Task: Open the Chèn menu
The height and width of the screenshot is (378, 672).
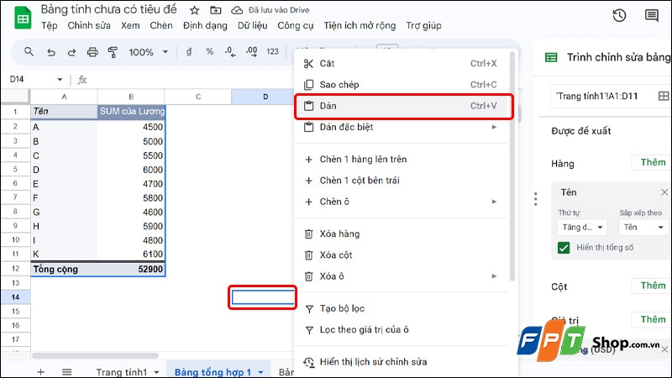Action: pyautogui.click(x=161, y=26)
